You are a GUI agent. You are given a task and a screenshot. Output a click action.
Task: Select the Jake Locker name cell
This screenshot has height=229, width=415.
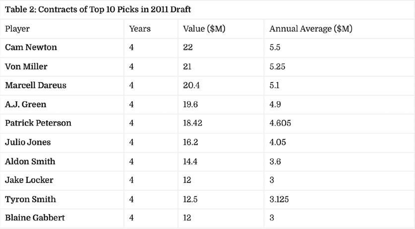(29, 180)
